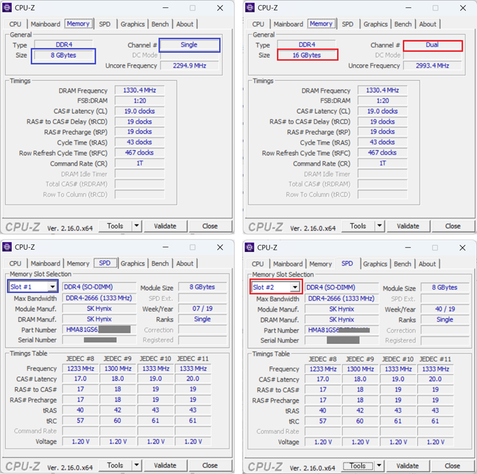Click Close button in 16 GBytes Memory window

point(453,226)
